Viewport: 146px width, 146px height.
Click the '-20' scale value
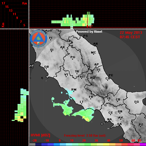tap(34, 140)
